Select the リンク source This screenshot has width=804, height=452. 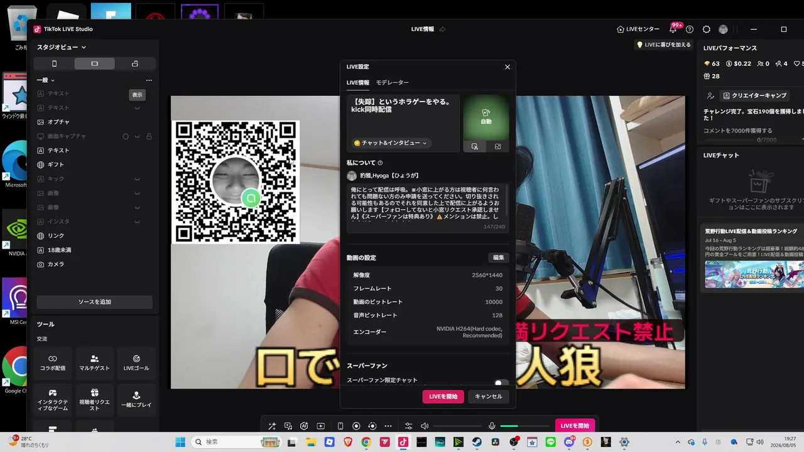click(x=95, y=236)
